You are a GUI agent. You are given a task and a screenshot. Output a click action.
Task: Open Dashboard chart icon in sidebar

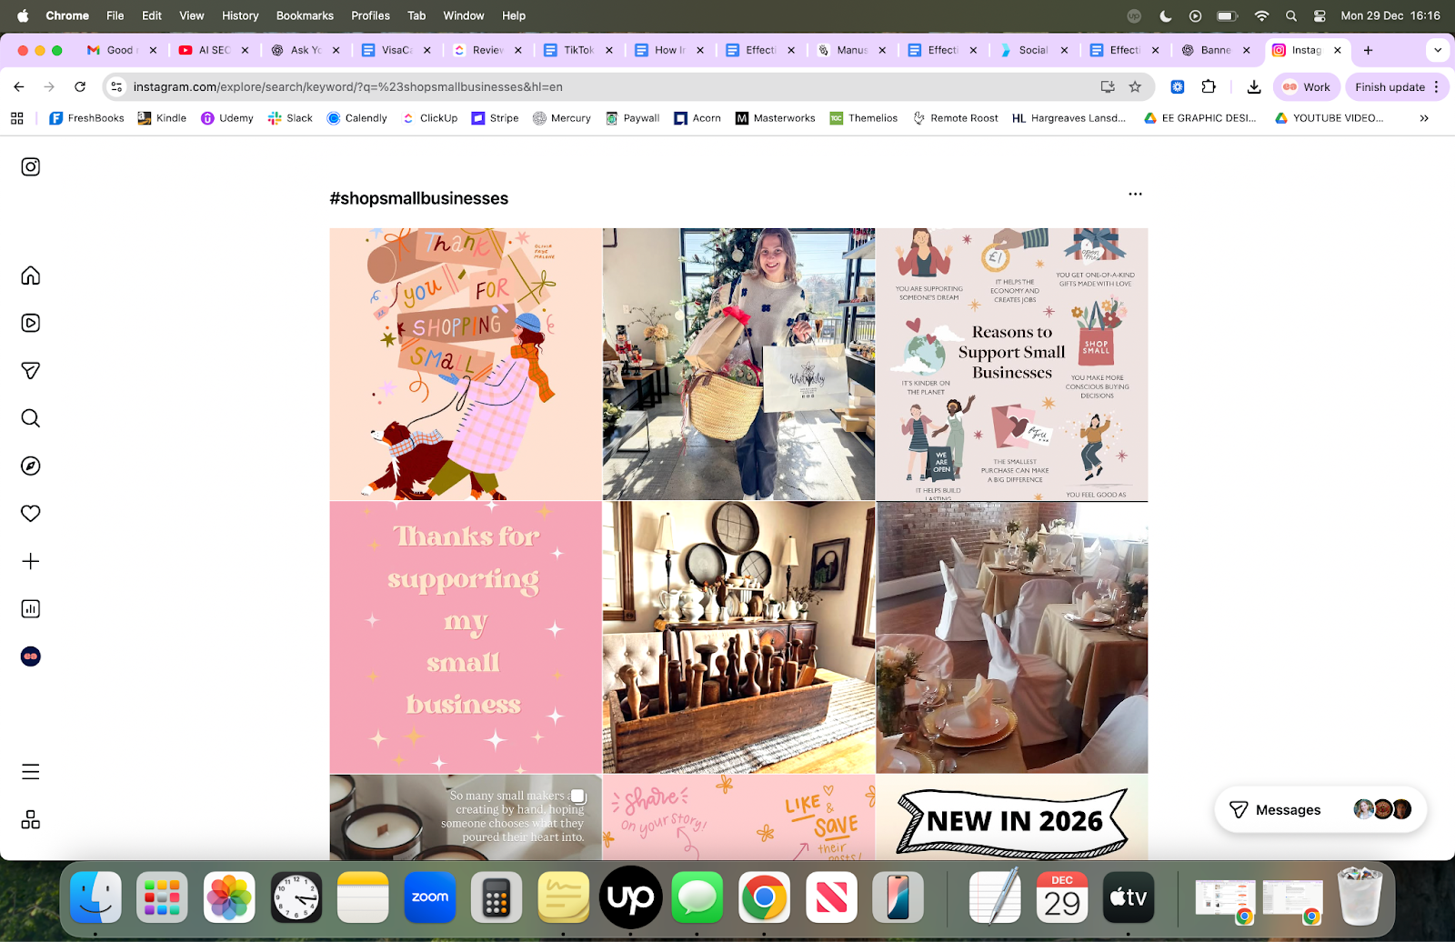[x=31, y=609]
